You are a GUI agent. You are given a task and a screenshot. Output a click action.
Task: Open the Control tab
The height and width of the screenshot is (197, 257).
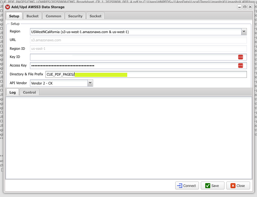point(29,92)
